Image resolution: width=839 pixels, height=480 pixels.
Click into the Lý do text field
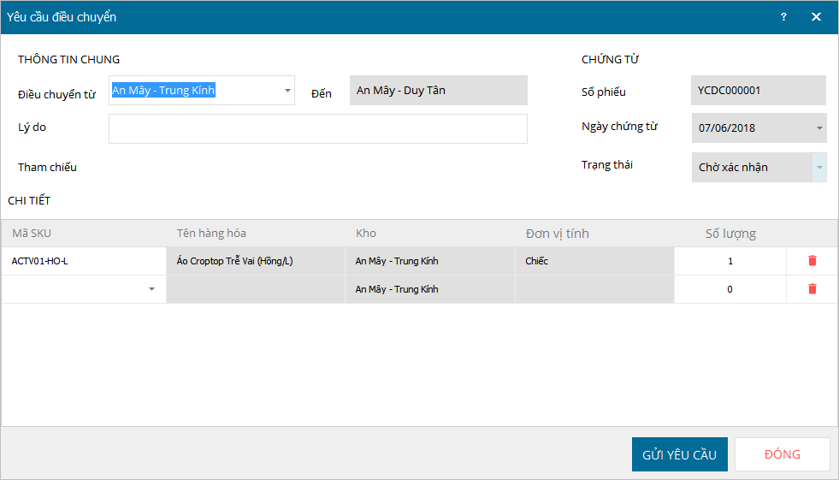(x=317, y=128)
